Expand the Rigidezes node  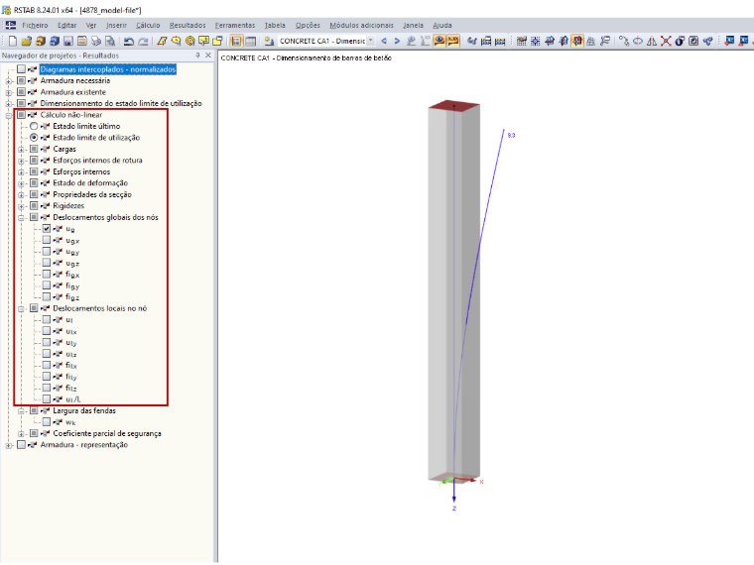click(x=21, y=206)
